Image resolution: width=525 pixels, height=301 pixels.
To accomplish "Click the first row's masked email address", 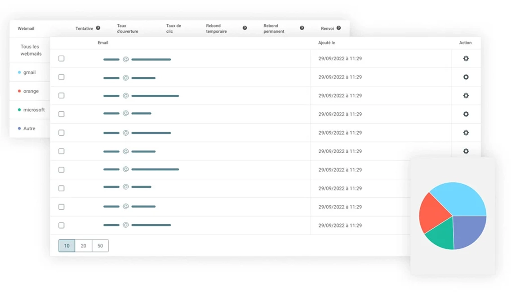I will click(137, 59).
